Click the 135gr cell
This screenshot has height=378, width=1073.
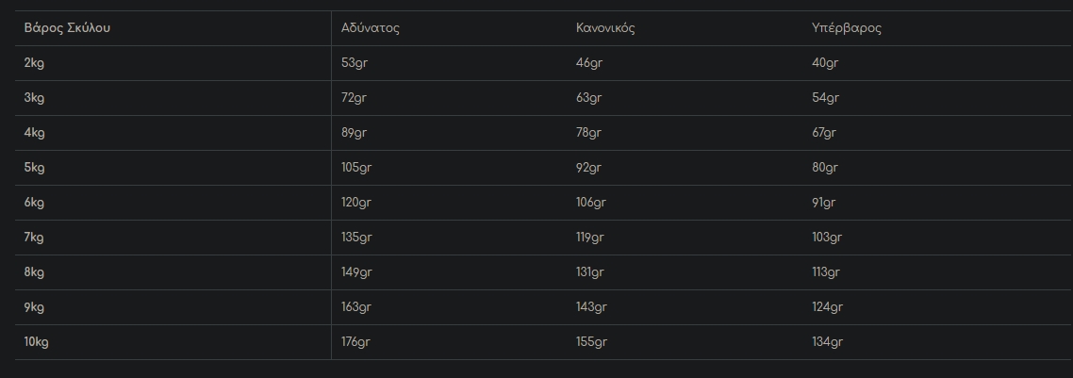click(357, 238)
